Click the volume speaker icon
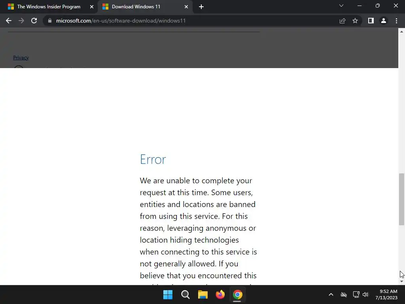 pyautogui.click(x=365, y=294)
